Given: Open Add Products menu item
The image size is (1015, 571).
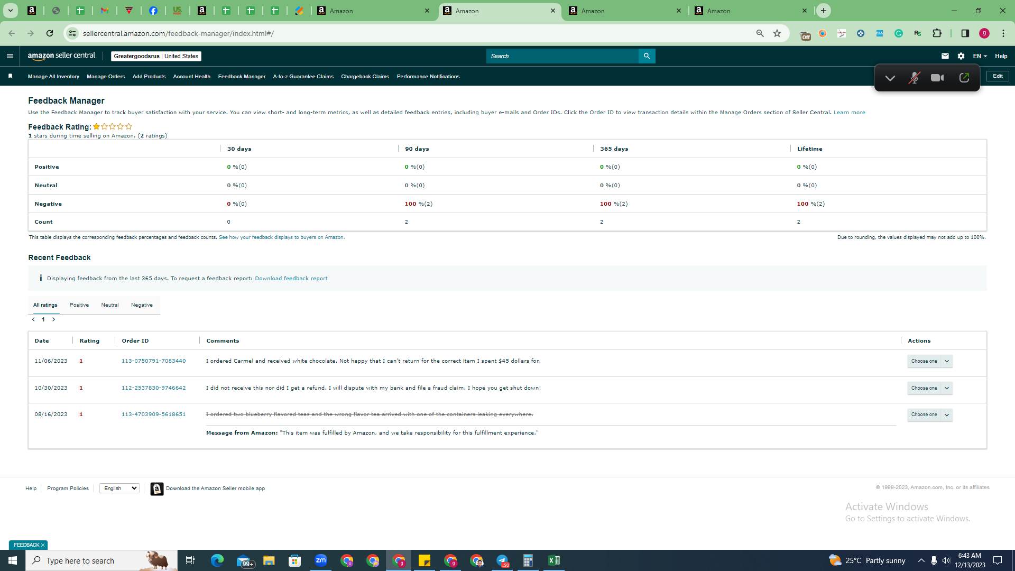Looking at the screenshot, I should pyautogui.click(x=149, y=77).
